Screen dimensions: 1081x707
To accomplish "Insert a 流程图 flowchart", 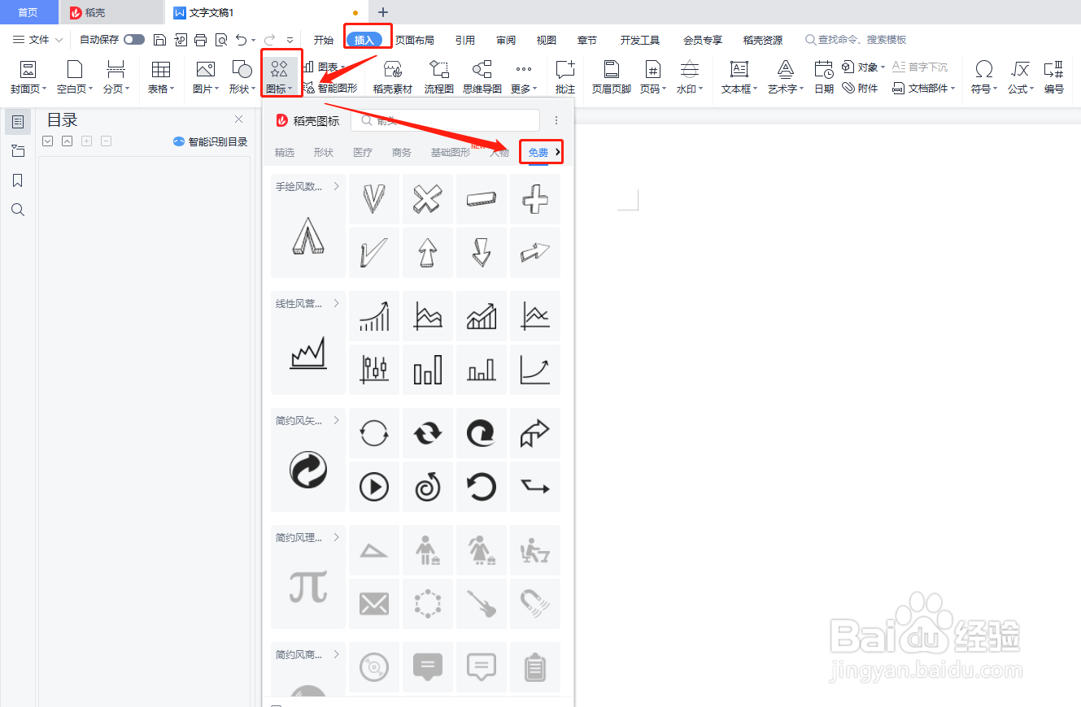I will tap(439, 77).
